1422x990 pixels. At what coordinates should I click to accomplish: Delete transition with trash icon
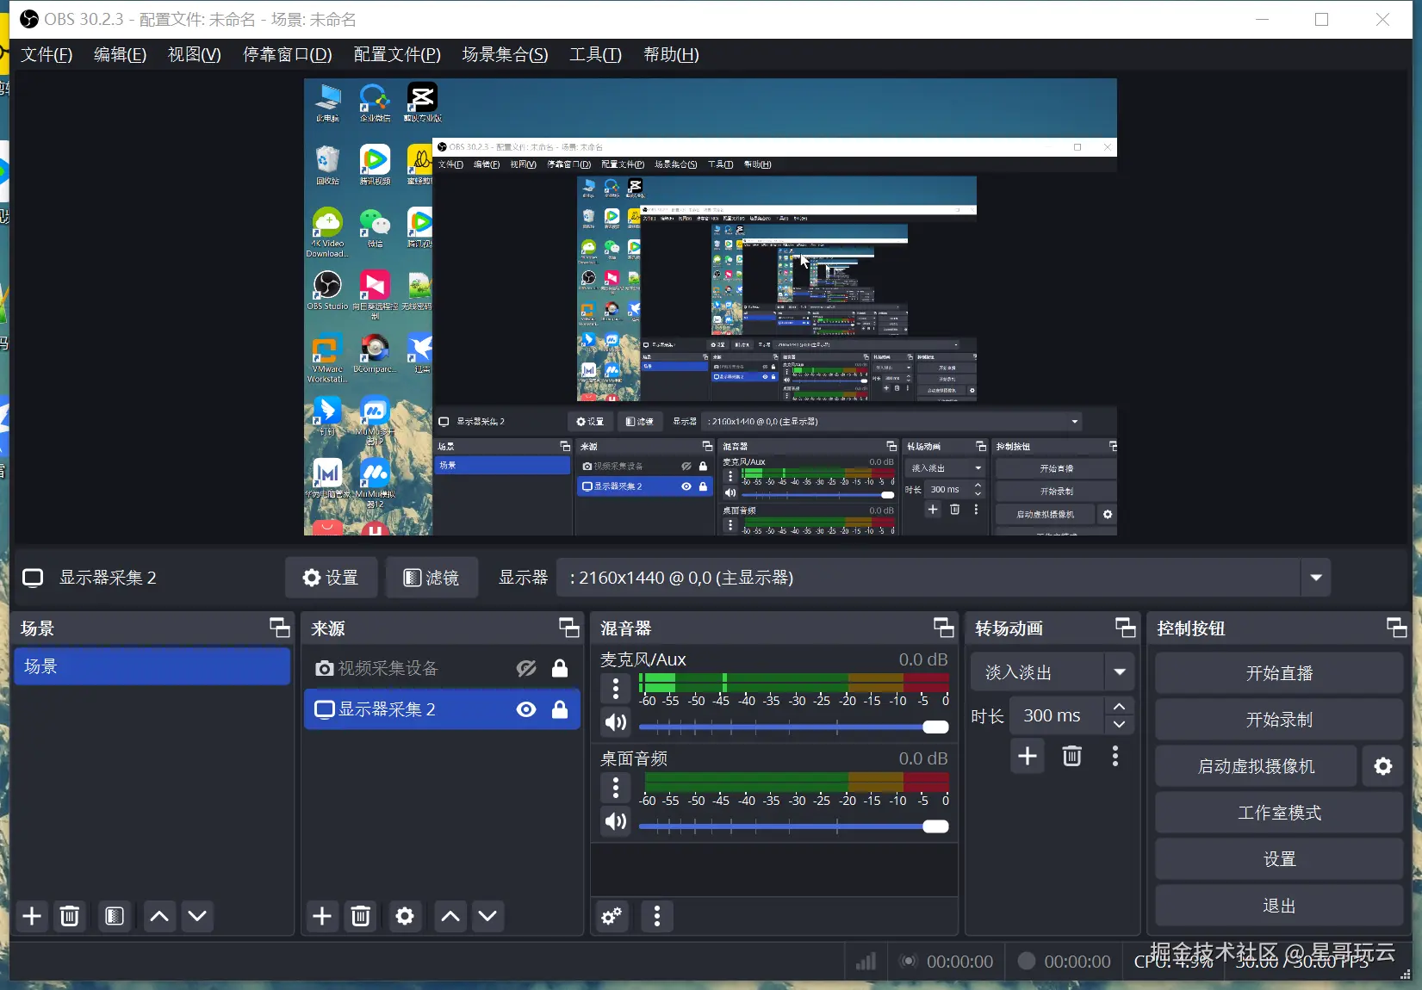(1071, 757)
